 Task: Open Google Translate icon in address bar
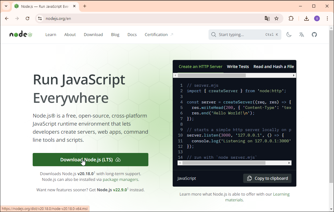pyautogui.click(x=267, y=18)
